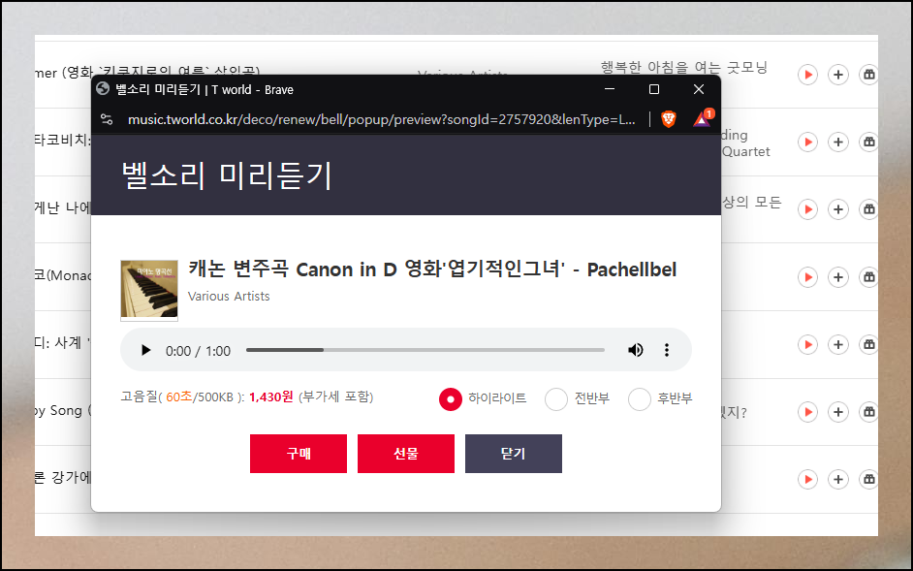The width and height of the screenshot is (913, 571).
Task: Add the '행복한 아침을 여는 굿모닝' row with plus icon
Action: tap(838, 75)
